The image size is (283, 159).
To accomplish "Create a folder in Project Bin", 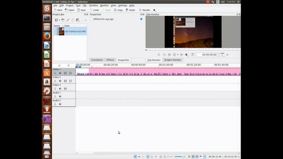I will [63, 20].
